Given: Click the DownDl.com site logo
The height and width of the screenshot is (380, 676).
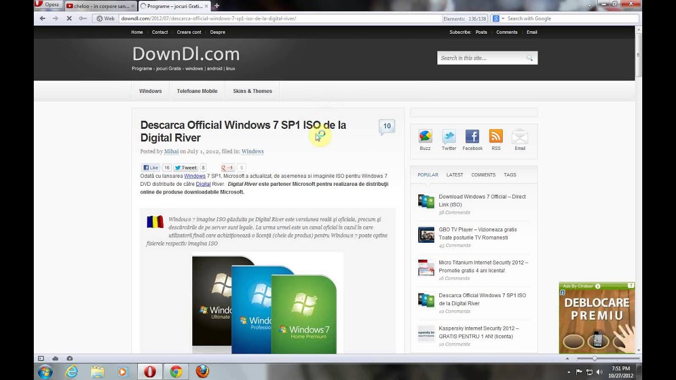Looking at the screenshot, I should point(186,54).
